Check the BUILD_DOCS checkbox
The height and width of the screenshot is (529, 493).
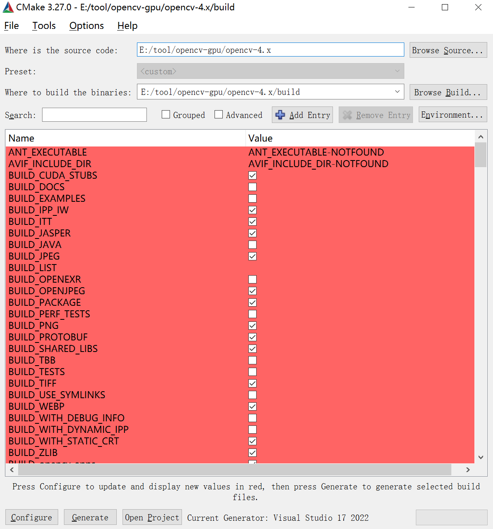[x=252, y=187]
